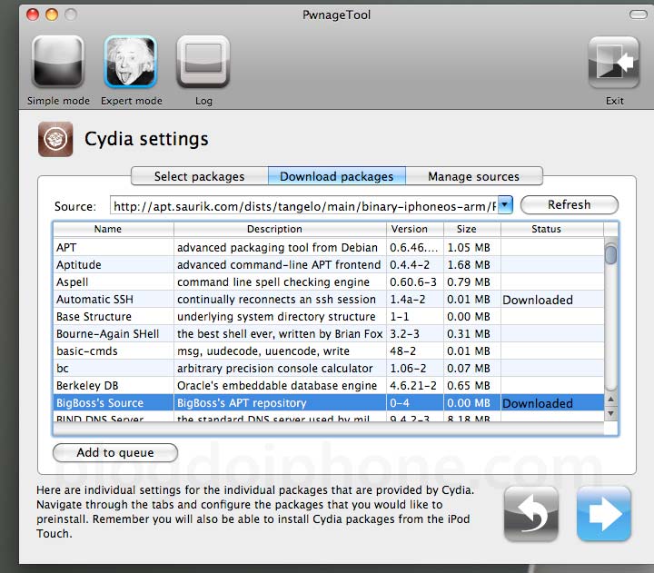Click the package list scrollbar thumb
654x573 pixels.
pos(610,254)
